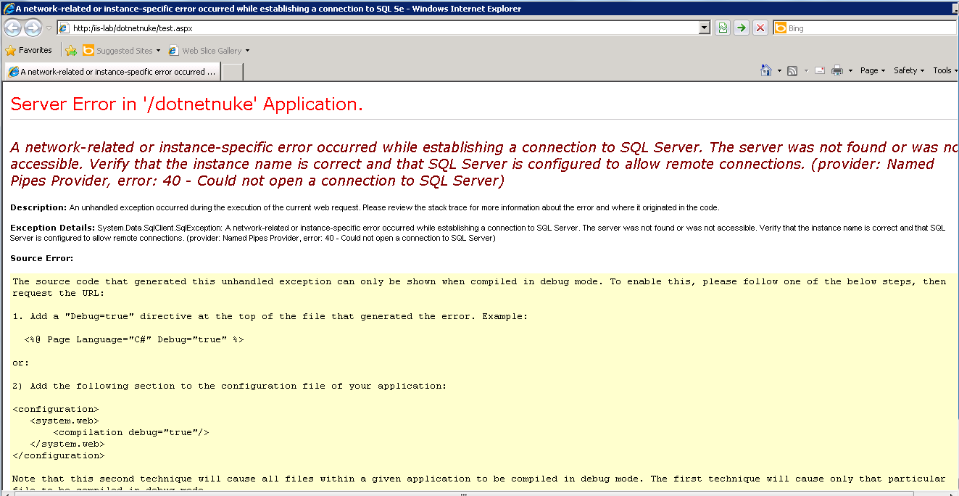Screen dimensions: 959x496
Task: Click the red X Stop button
Action: point(760,28)
